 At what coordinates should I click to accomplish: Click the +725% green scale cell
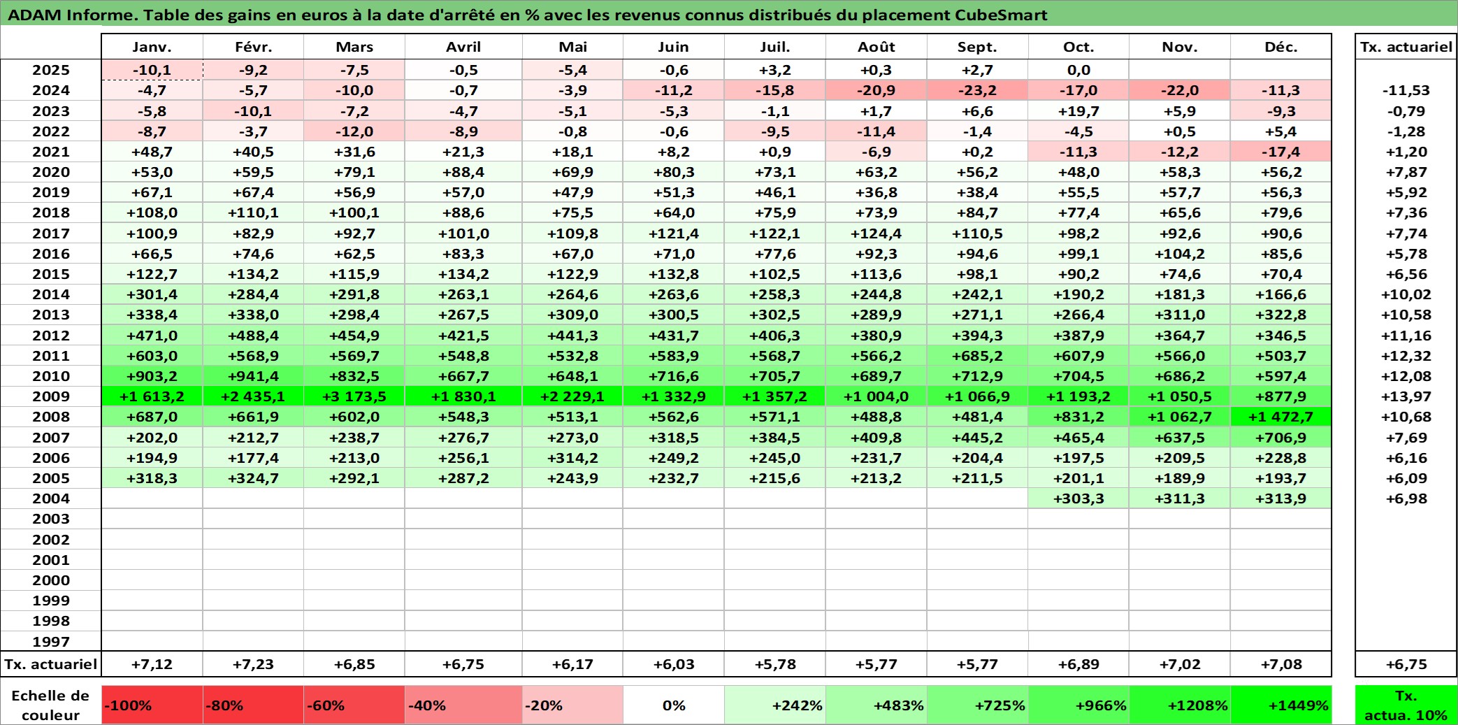pyautogui.click(x=978, y=705)
